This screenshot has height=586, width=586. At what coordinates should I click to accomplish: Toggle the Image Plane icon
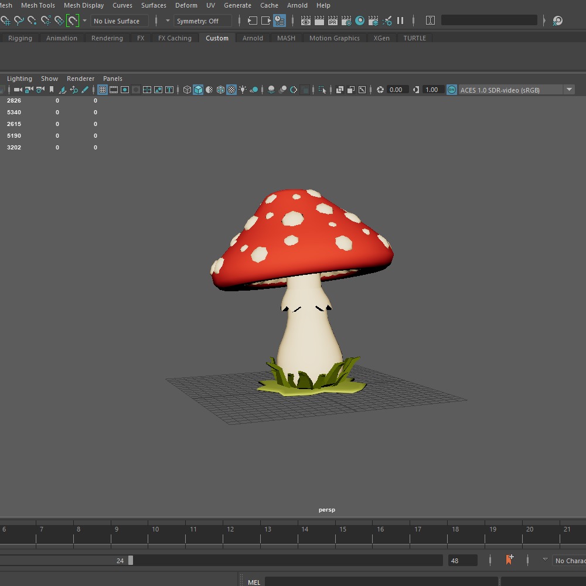(63, 90)
